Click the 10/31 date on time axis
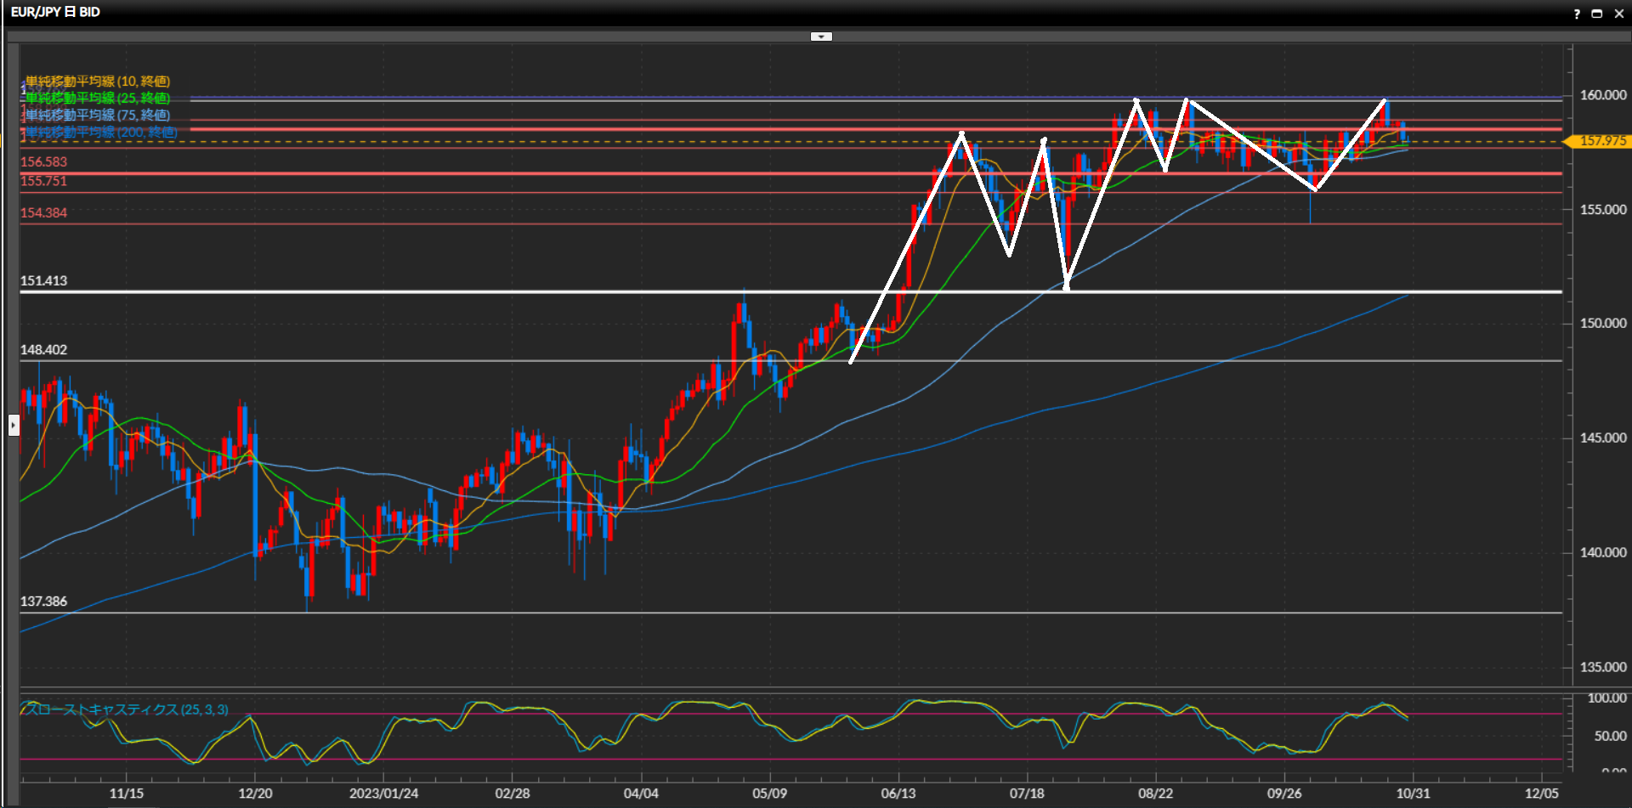Image resolution: width=1632 pixels, height=808 pixels. [1413, 794]
